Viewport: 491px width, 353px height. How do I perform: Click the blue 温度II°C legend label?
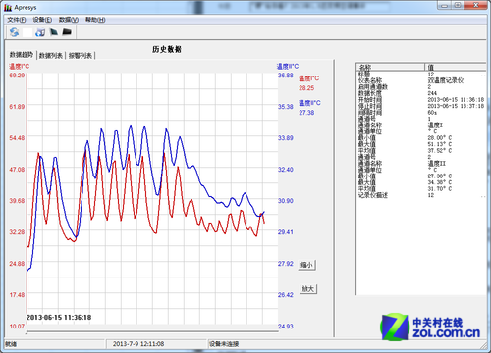click(309, 103)
